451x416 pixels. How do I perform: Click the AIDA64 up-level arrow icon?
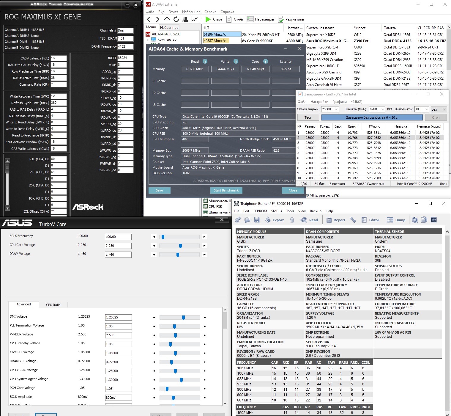pyautogui.click(x=167, y=19)
